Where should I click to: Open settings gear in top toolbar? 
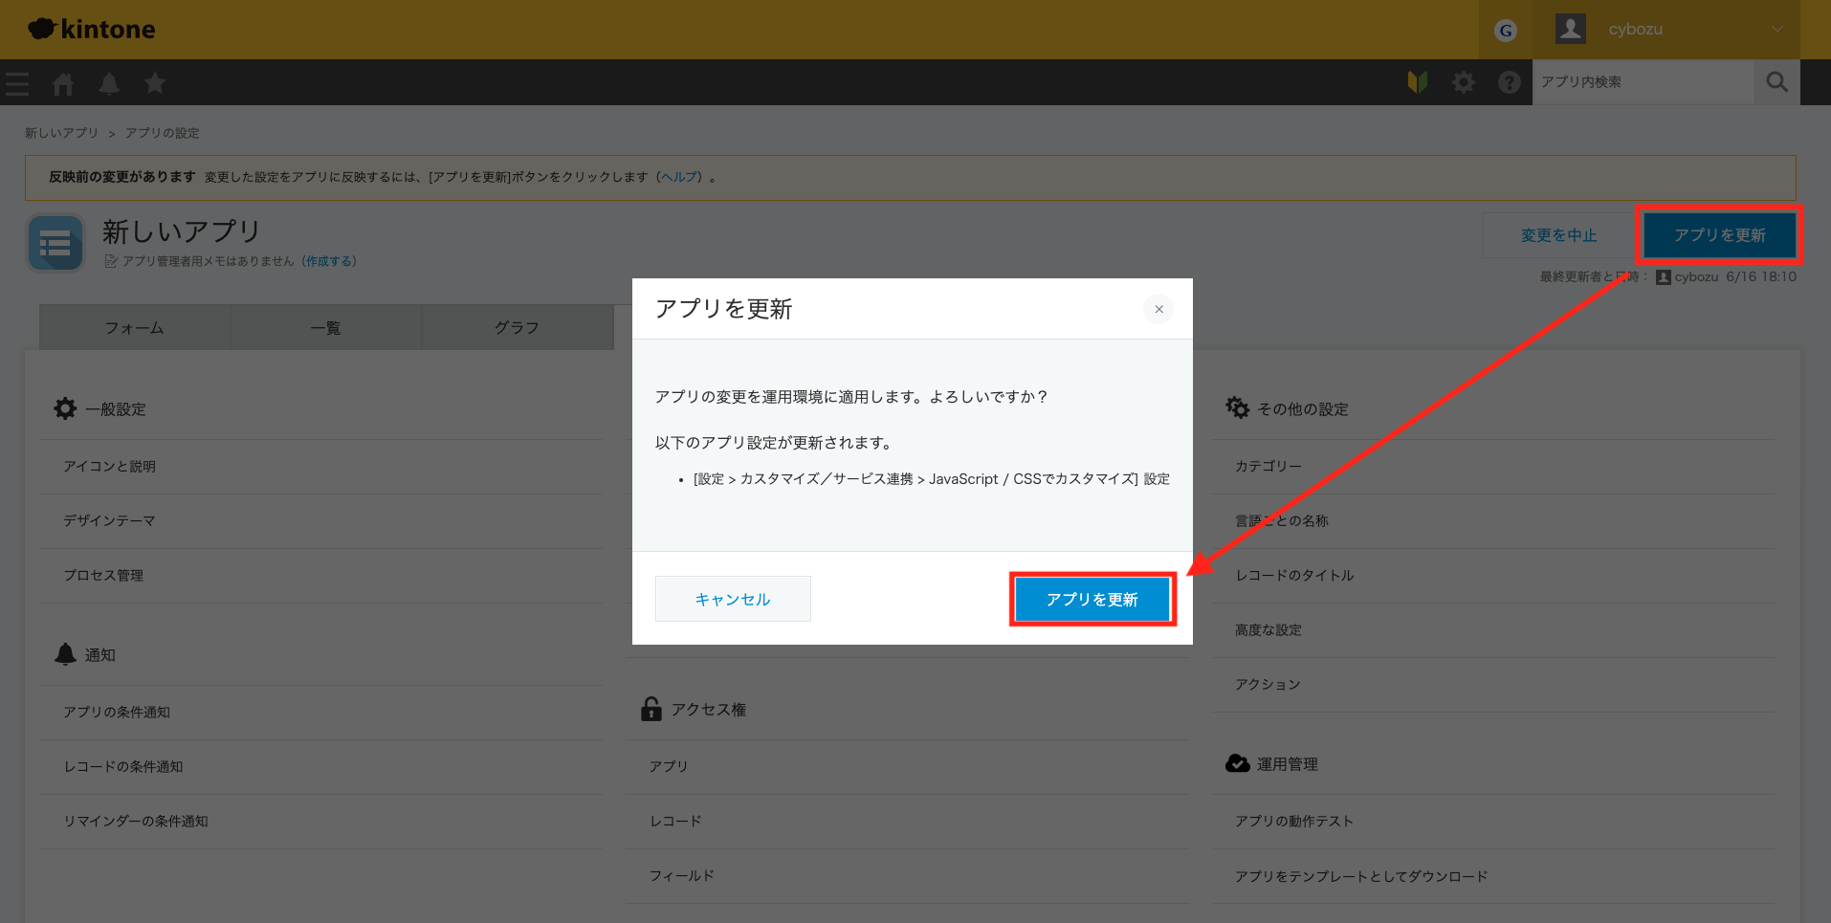coord(1464,82)
